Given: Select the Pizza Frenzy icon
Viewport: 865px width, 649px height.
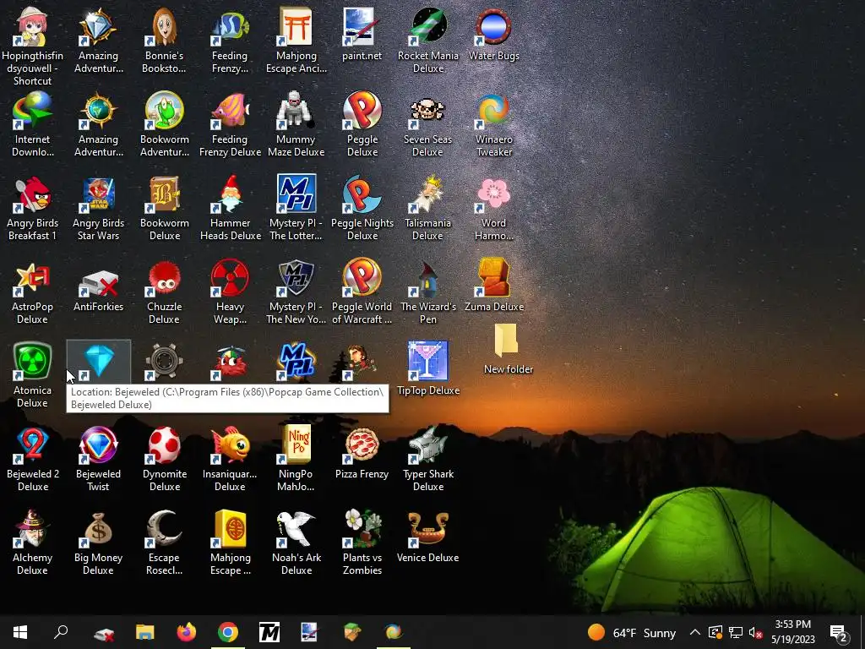Looking at the screenshot, I should click(362, 444).
